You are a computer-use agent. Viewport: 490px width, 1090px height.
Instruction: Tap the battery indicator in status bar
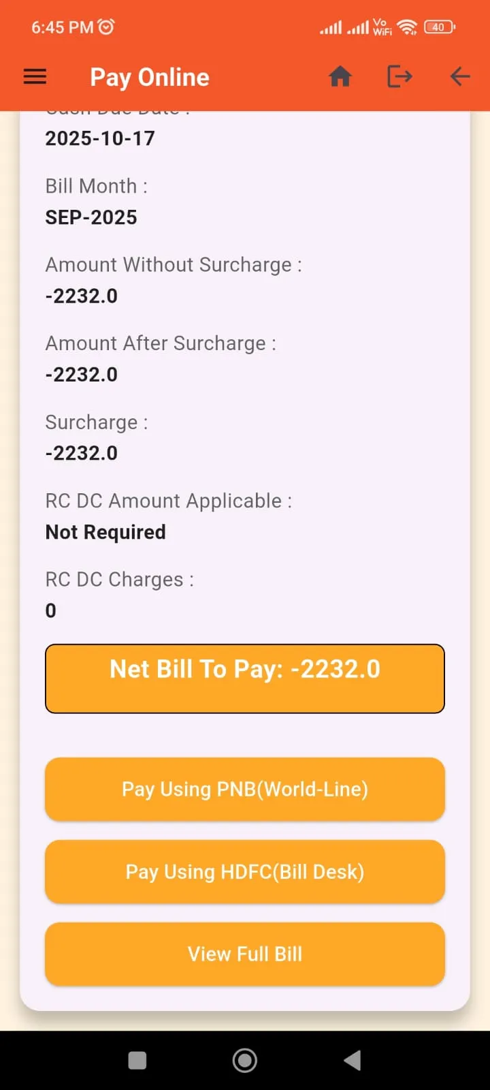[440, 27]
